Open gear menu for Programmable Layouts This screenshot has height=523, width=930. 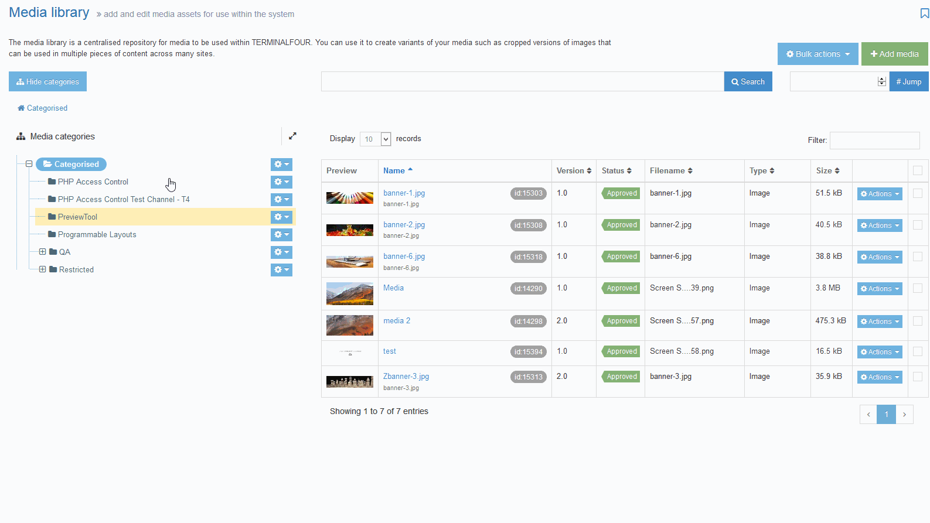281,234
